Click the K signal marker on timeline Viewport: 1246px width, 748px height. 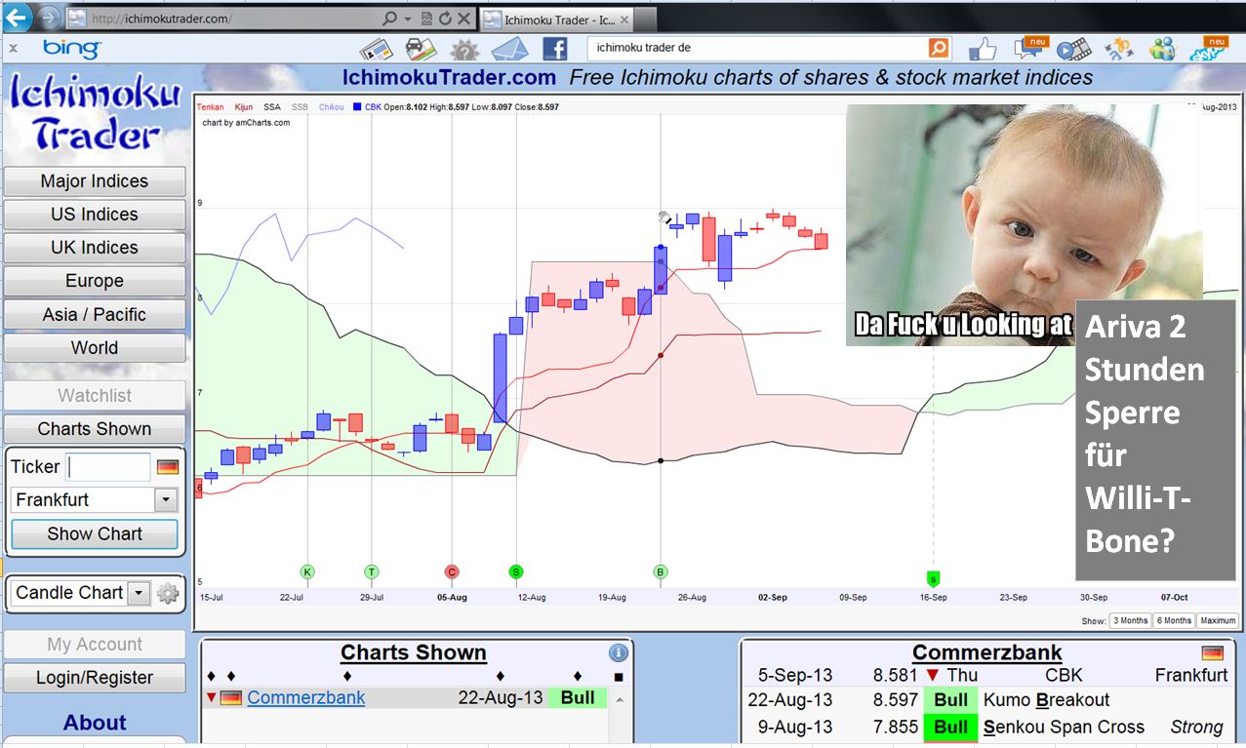pos(307,571)
